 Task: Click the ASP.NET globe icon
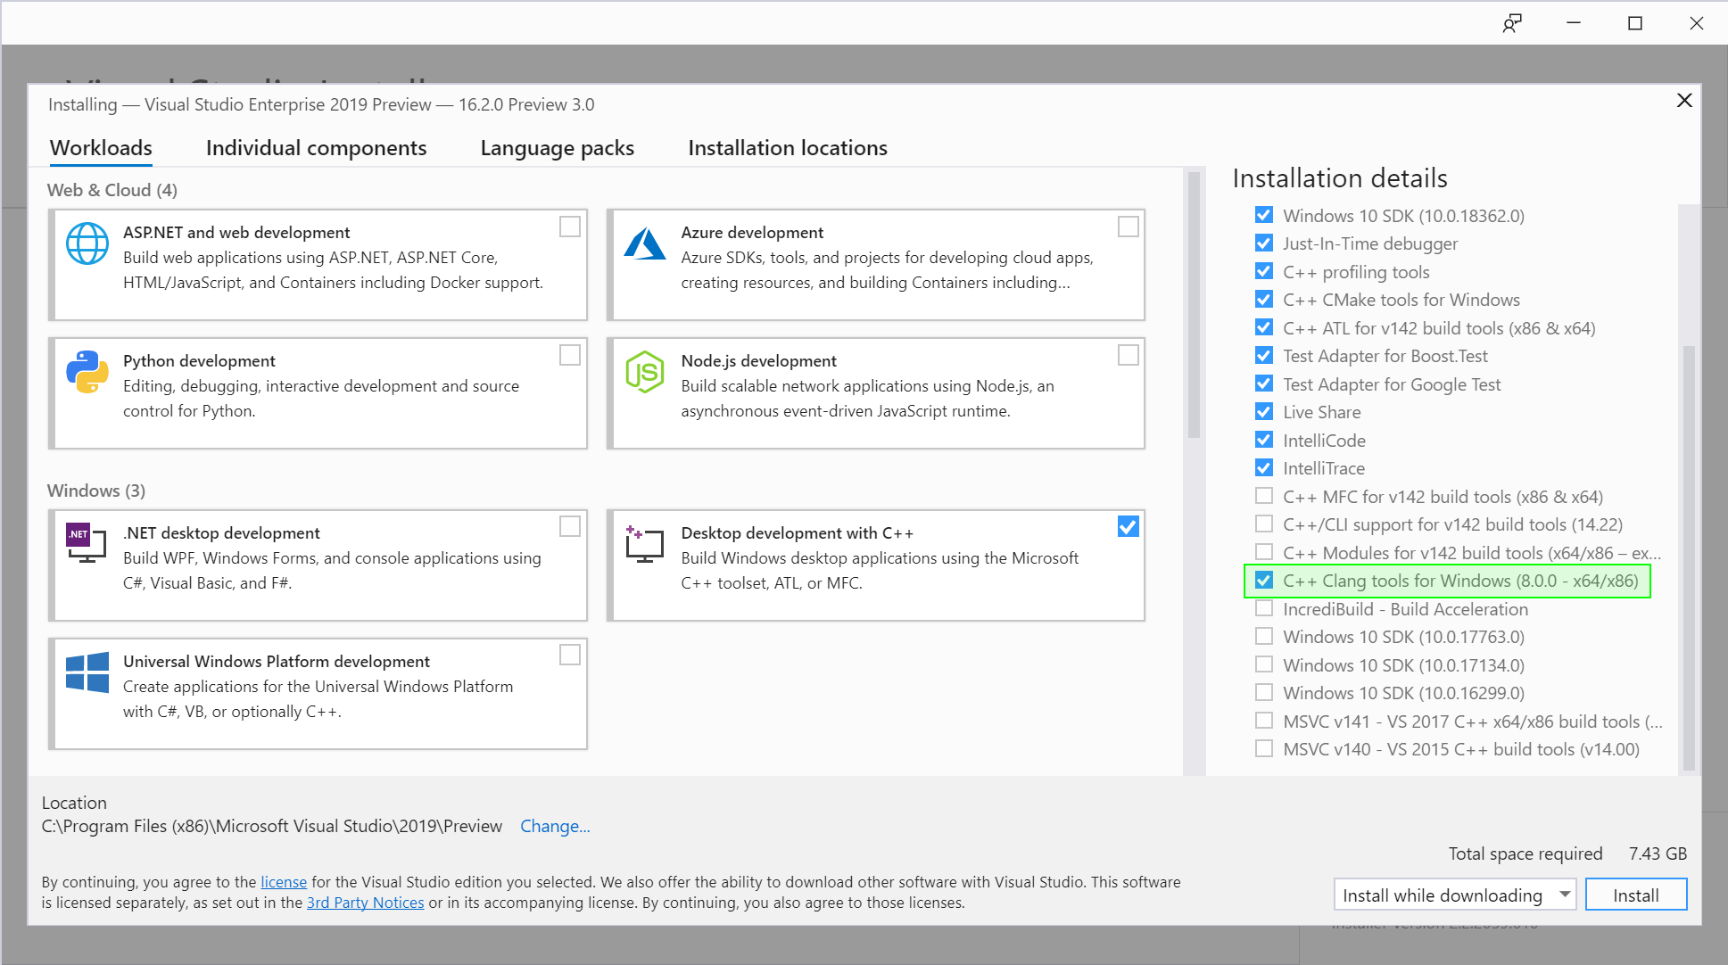tap(87, 243)
